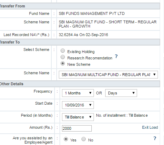Open the Days frequency dropdown
164x145 pixels.
click(121, 93)
